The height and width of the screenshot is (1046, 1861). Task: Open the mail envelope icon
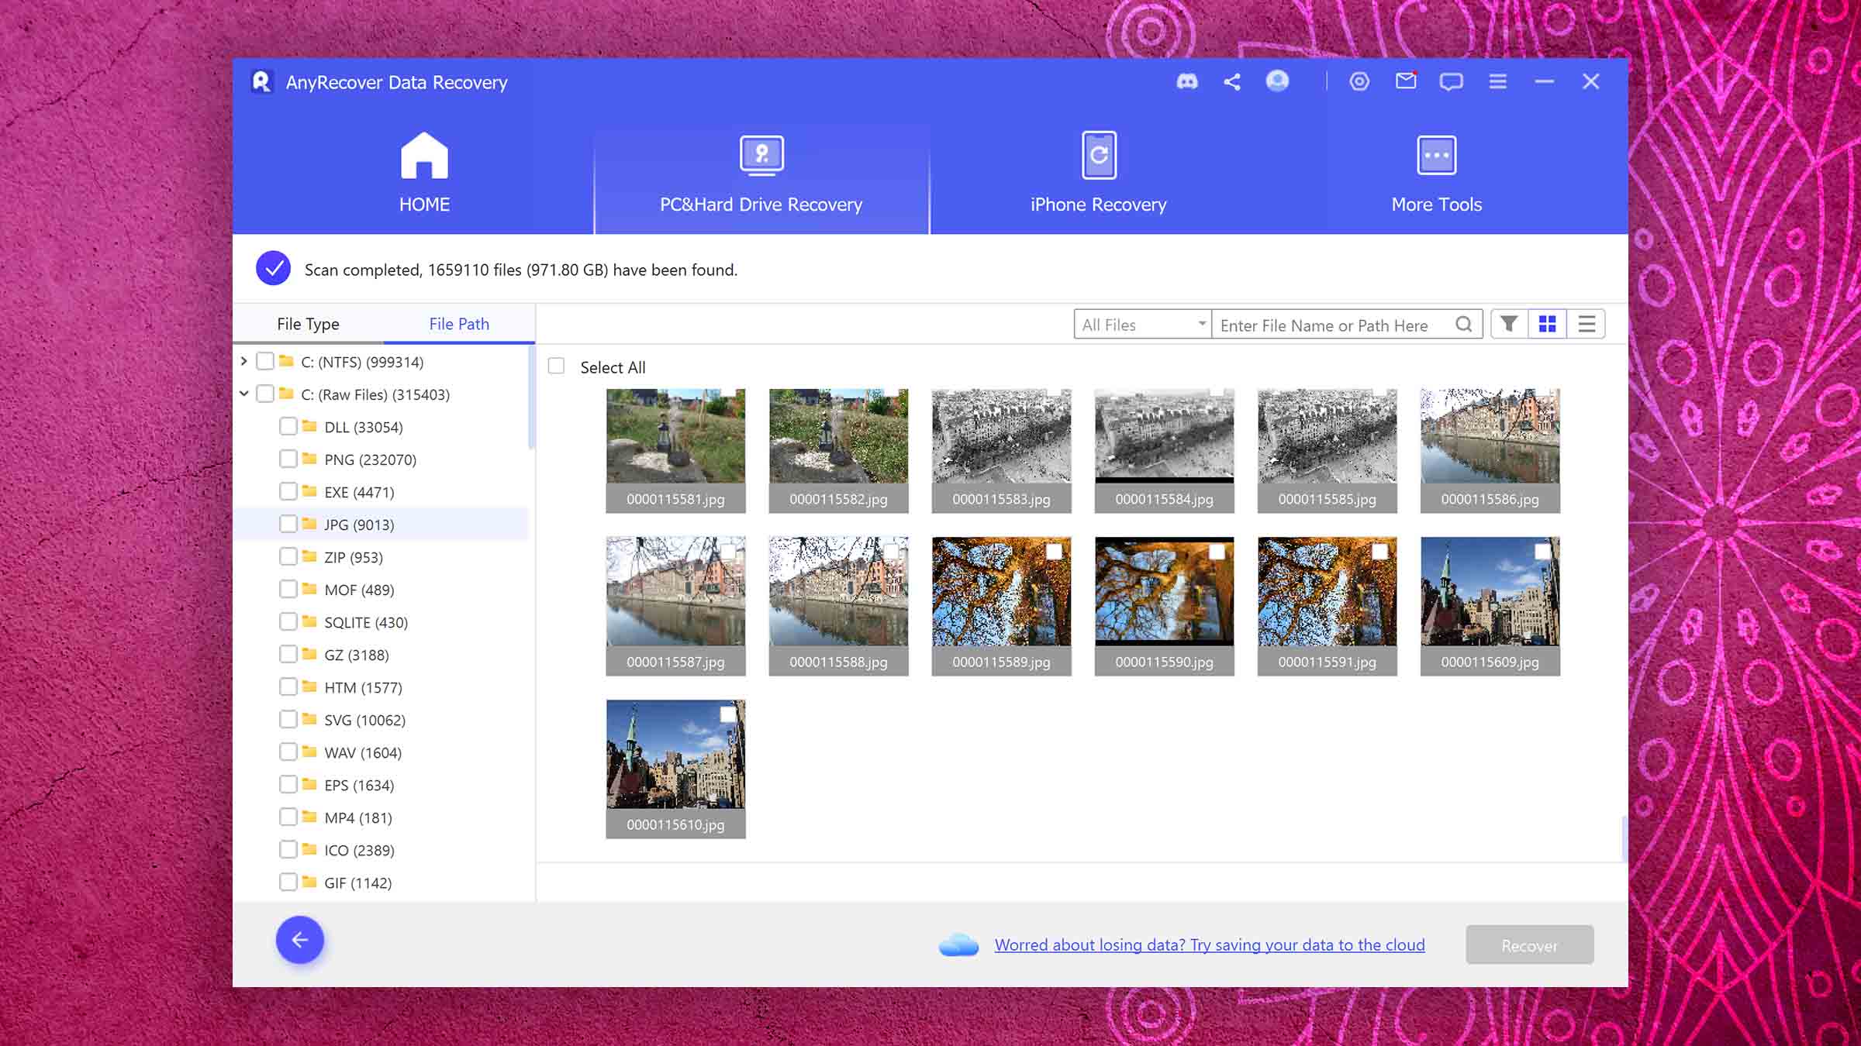tap(1406, 81)
